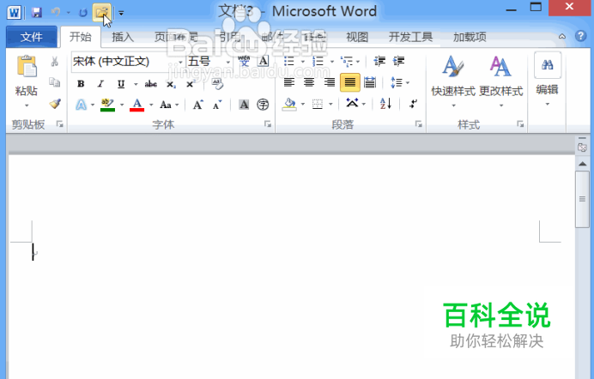
Task: Click the Format Painter brush icon
Action: pos(55,104)
